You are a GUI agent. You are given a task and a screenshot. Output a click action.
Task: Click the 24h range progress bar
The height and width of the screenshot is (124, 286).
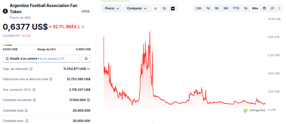tap(46, 45)
